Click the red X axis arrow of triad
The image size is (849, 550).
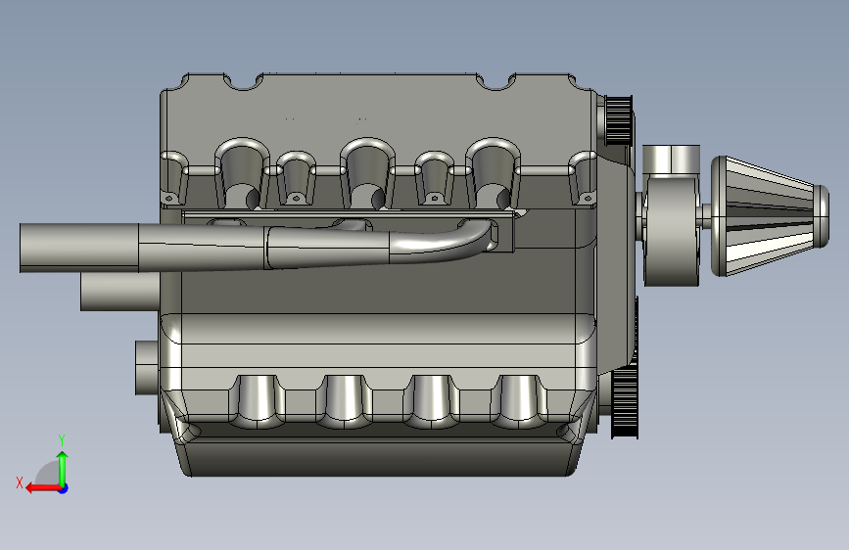tap(42, 488)
